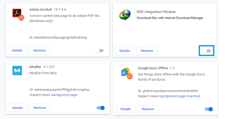Remove the IDM Integration Module extension
225x119 pixels.
coord(147,51)
